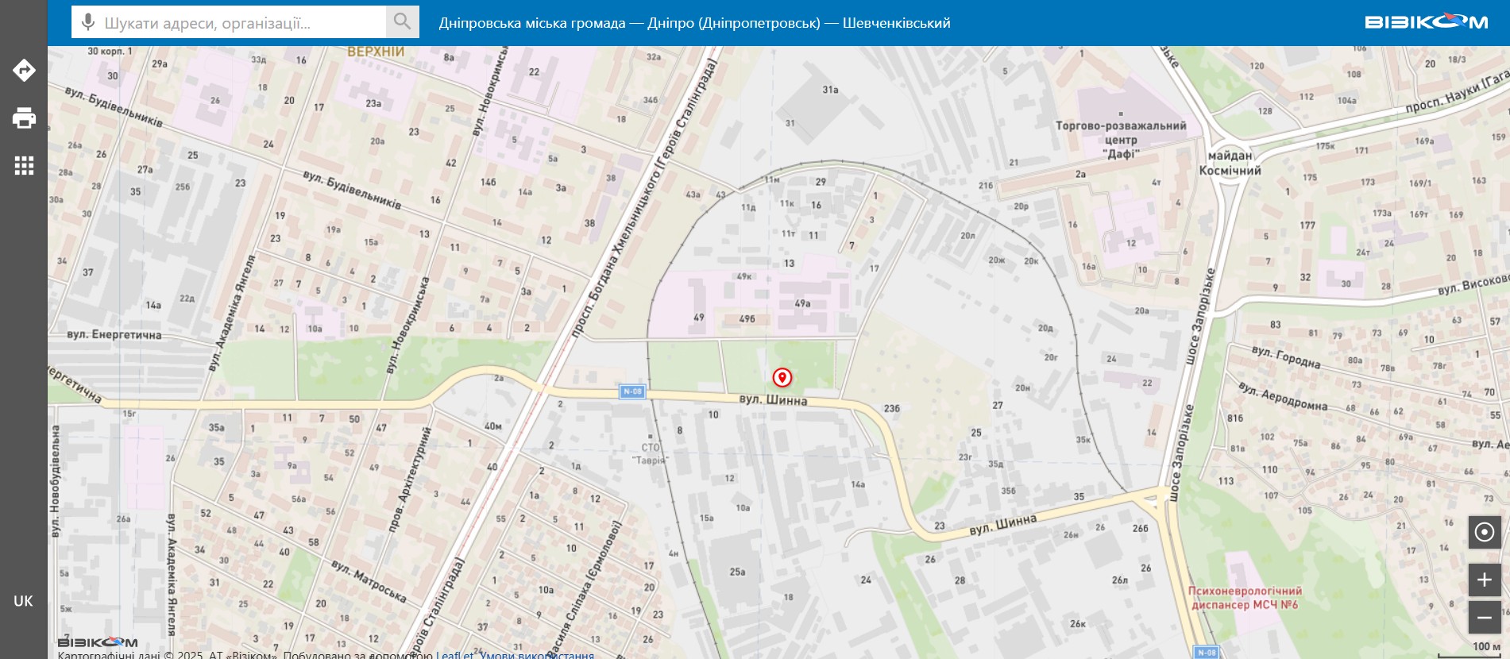Click the Торгово-розважальний центр Дафі label
Screen dimensions: 1510x659
(x=1121, y=140)
